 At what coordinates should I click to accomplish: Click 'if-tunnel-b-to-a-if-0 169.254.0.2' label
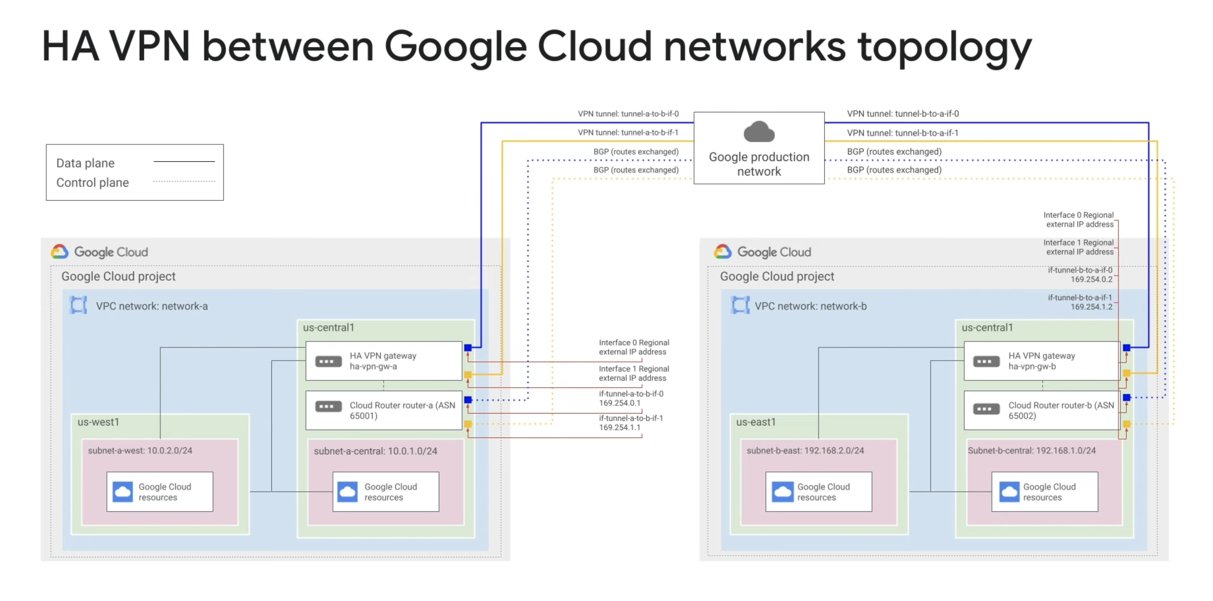(1080, 275)
